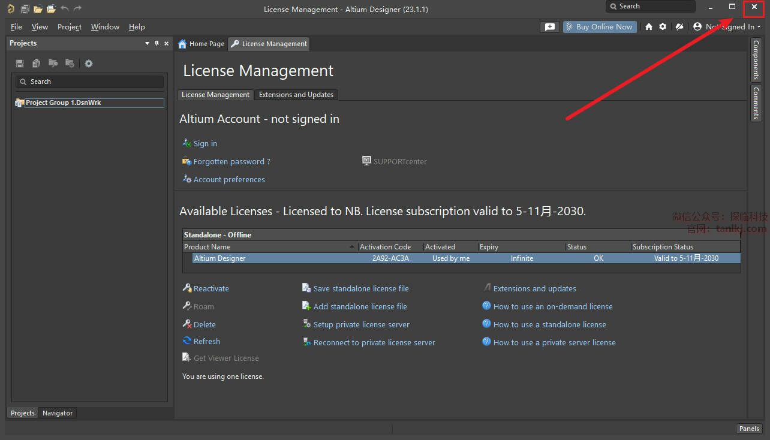Click the folder-with-refresh icon in Projects panel toolbar
770x440 pixels.
click(x=70, y=64)
